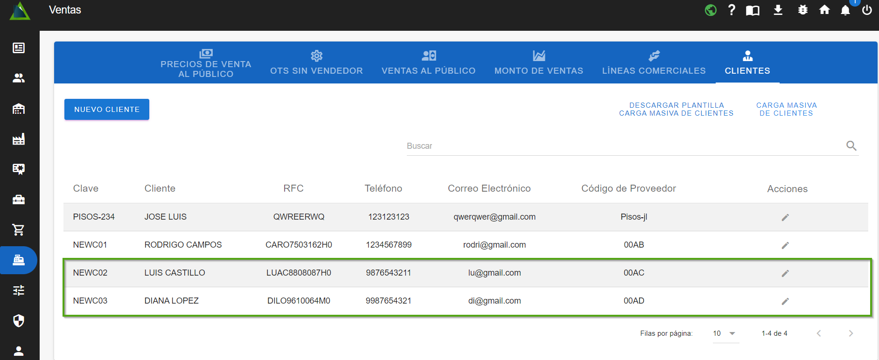Viewport: 879px width, 360px height.
Task: Edit the LUIS CASTILLO client row
Action: (785, 273)
